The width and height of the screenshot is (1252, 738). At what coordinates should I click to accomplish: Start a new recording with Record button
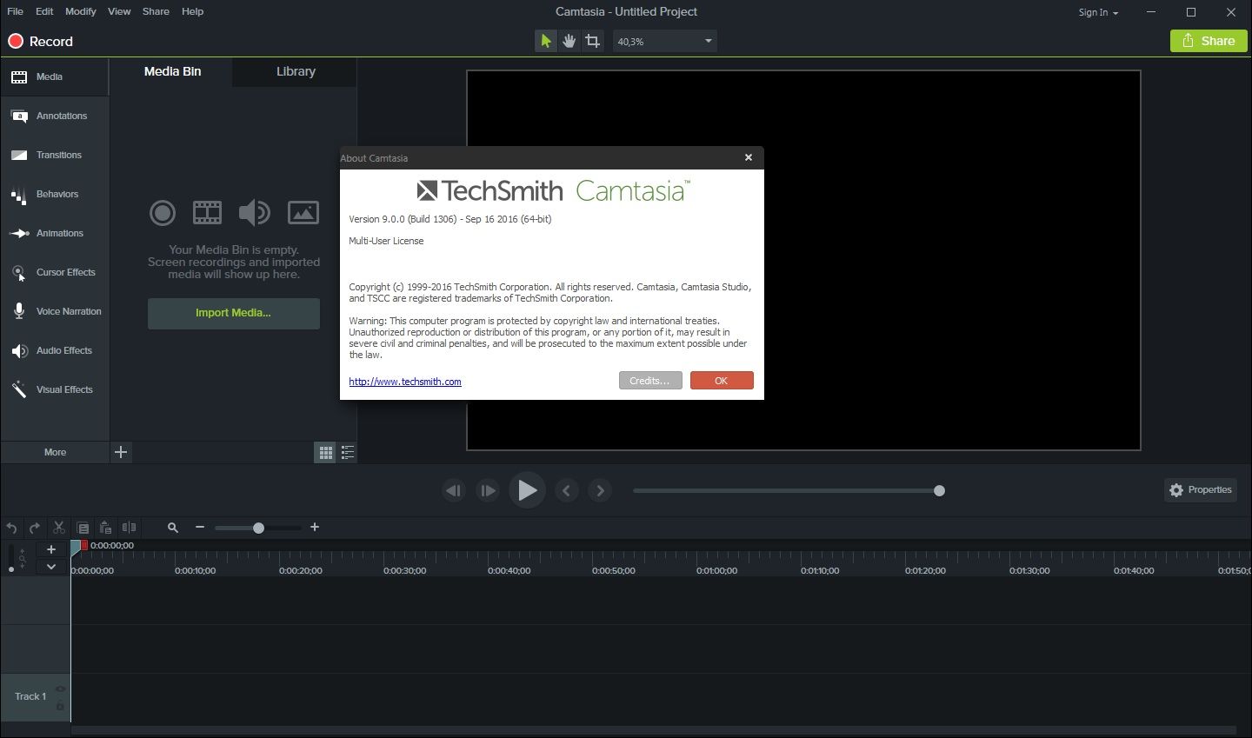(x=40, y=41)
